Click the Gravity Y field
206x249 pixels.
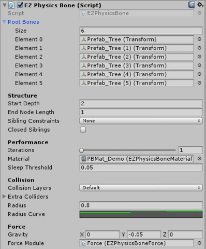click(144, 234)
